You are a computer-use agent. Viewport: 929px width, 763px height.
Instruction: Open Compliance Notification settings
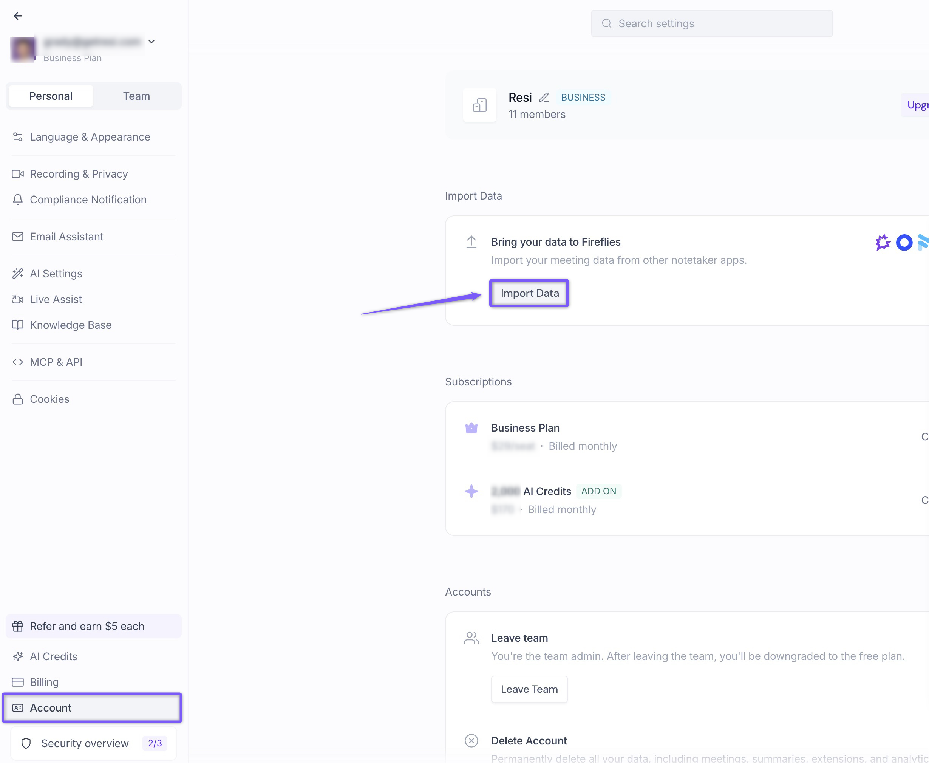(94, 200)
